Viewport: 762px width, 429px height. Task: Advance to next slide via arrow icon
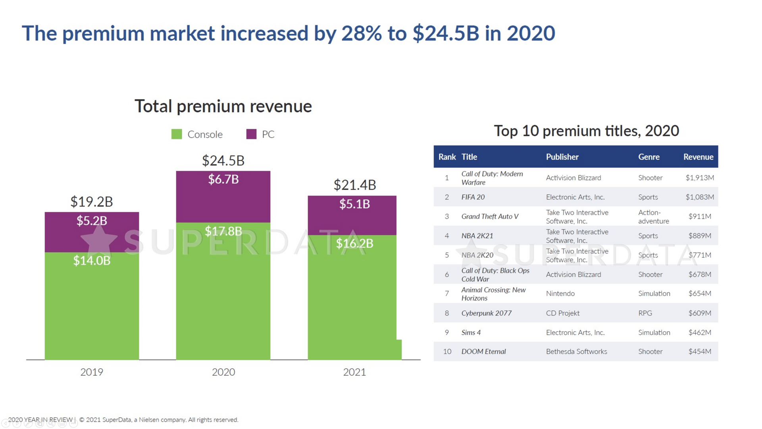(17, 424)
